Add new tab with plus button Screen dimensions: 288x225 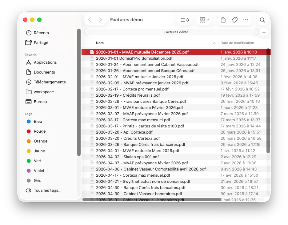coord(264,32)
